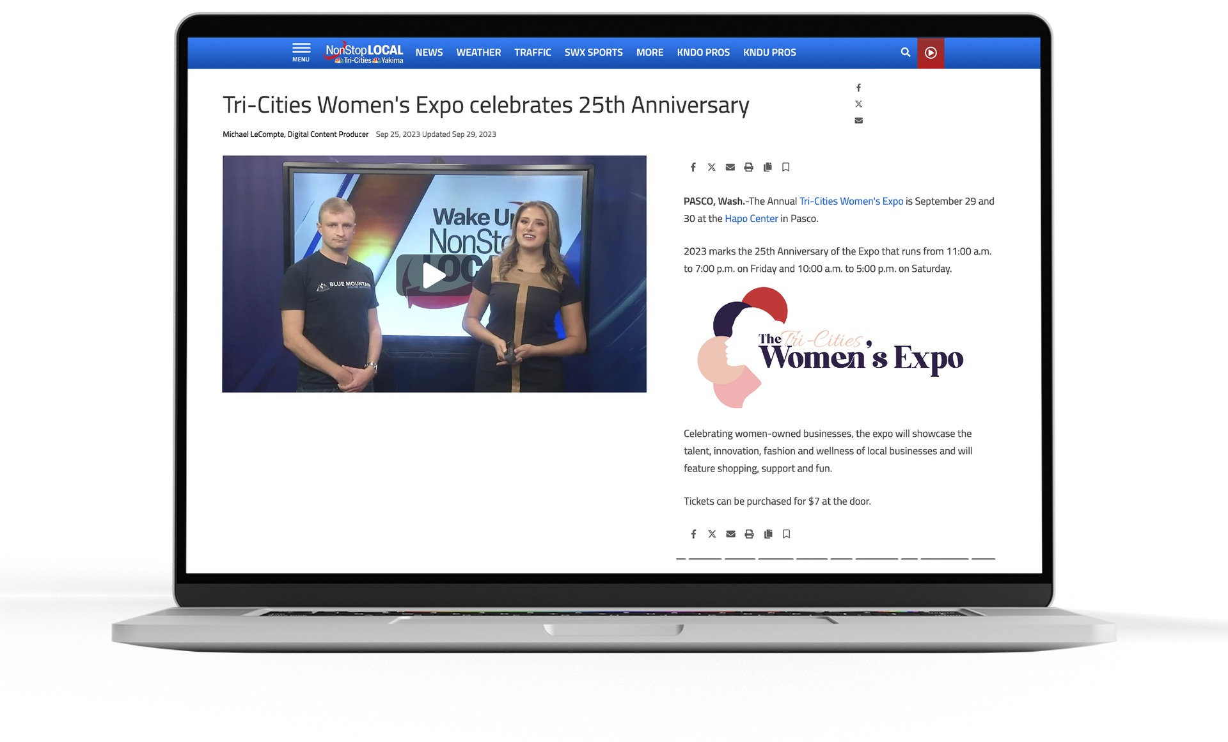
Task: Open the search magnifier icon
Action: (905, 52)
